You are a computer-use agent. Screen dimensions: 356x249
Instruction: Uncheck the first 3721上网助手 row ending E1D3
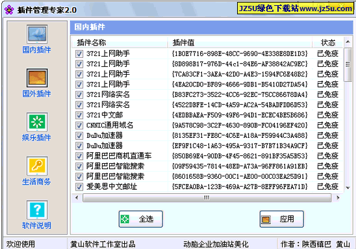[79, 54]
